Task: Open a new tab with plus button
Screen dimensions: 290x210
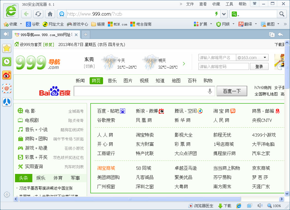Action: (x=86, y=34)
